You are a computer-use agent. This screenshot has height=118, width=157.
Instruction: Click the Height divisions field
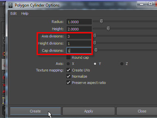point(79,44)
